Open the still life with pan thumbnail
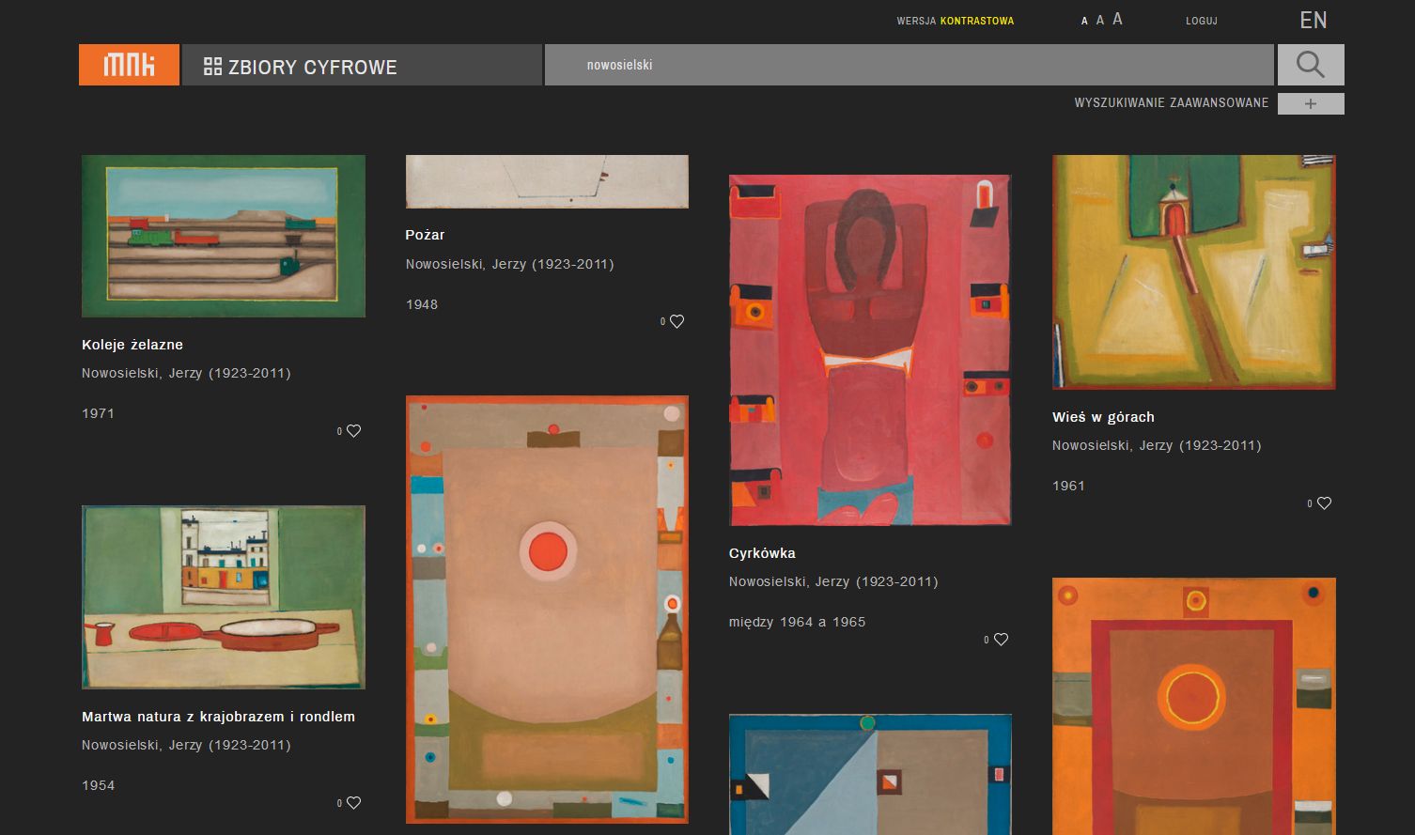This screenshot has height=835, width=1415. tap(224, 597)
